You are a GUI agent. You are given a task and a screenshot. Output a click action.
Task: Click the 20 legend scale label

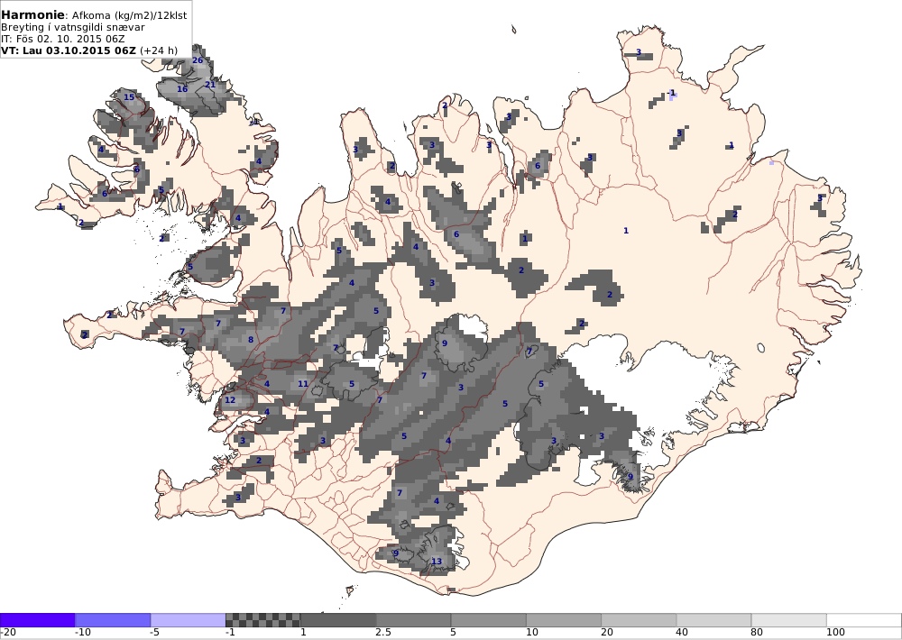pyautogui.click(x=607, y=633)
